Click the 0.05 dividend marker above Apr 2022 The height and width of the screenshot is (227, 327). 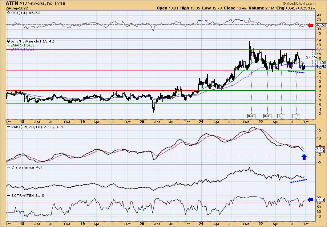tap(281, 116)
